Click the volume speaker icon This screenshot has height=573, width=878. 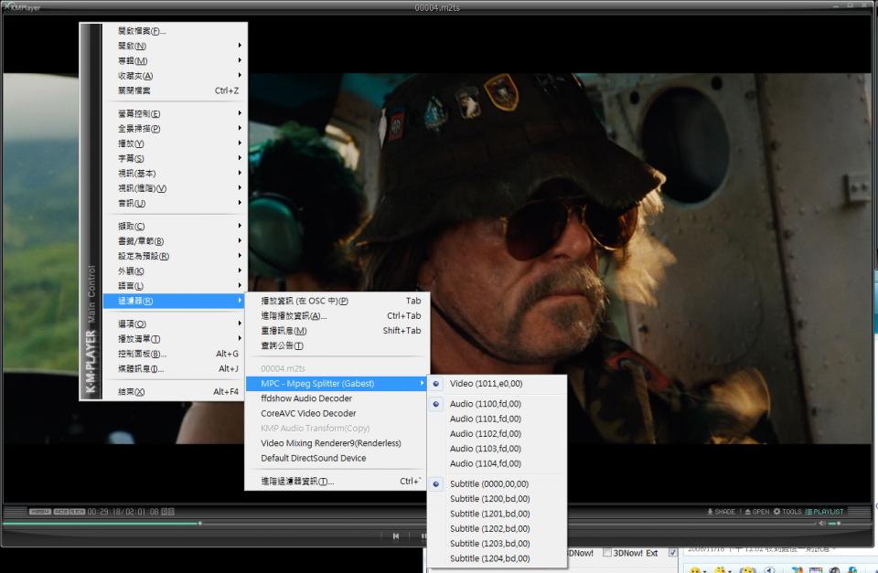click(821, 524)
